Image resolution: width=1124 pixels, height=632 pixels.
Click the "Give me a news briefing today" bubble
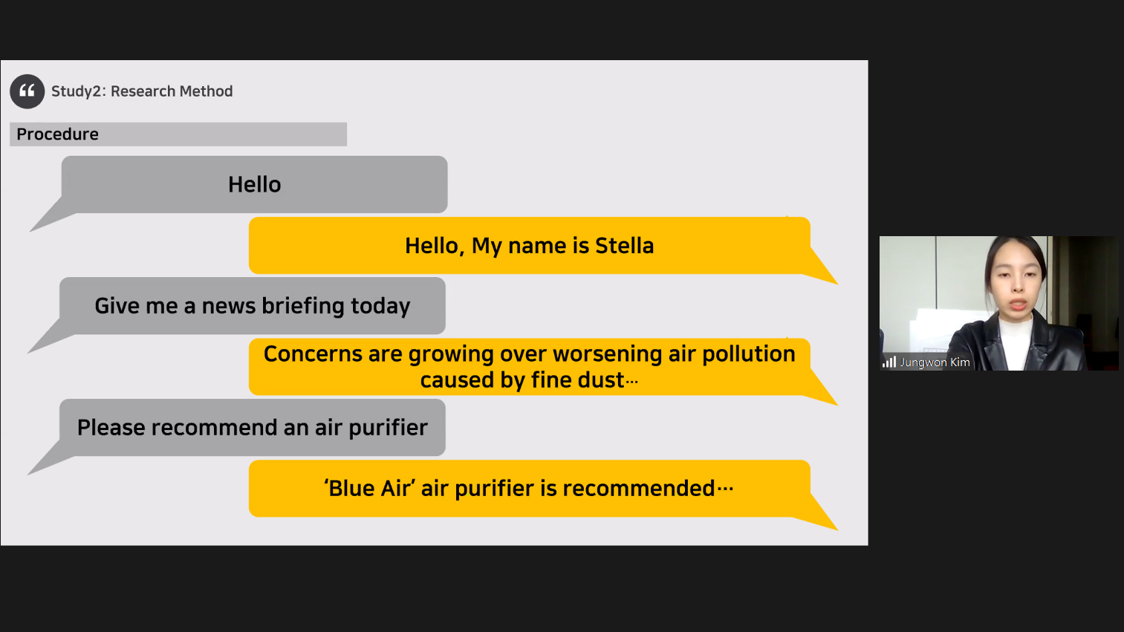pyautogui.click(x=253, y=306)
